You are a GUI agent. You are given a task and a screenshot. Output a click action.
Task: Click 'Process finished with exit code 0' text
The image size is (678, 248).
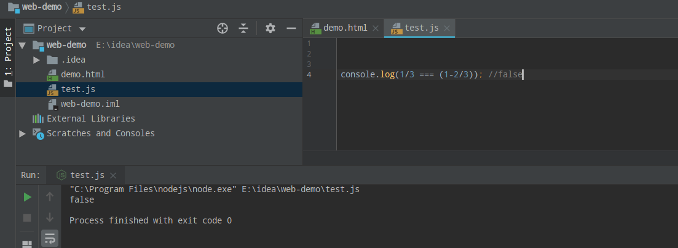pyautogui.click(x=151, y=221)
